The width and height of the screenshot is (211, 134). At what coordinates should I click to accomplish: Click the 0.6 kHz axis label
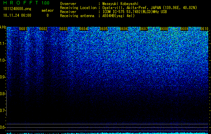click(x=3, y=127)
